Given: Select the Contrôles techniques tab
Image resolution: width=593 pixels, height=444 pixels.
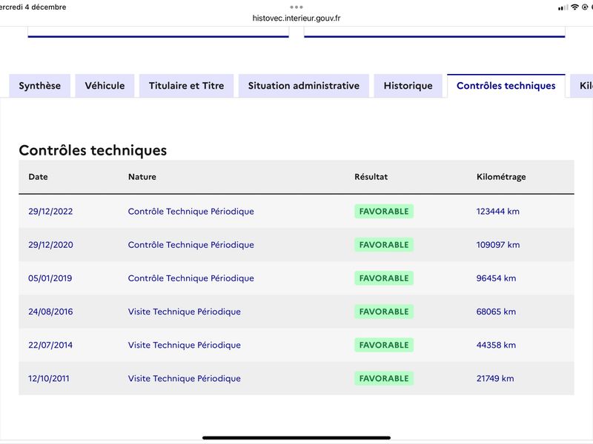Looking at the screenshot, I should tap(506, 86).
